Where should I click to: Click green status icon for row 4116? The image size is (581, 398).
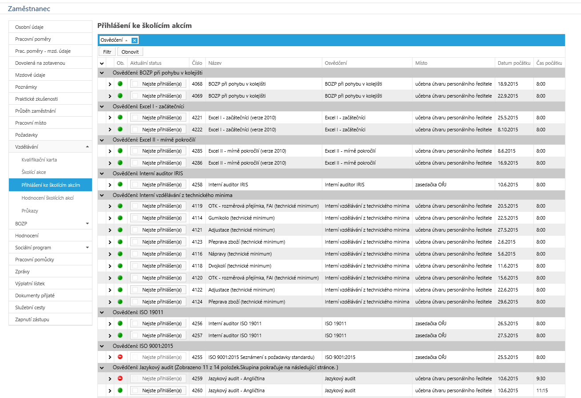(120, 253)
